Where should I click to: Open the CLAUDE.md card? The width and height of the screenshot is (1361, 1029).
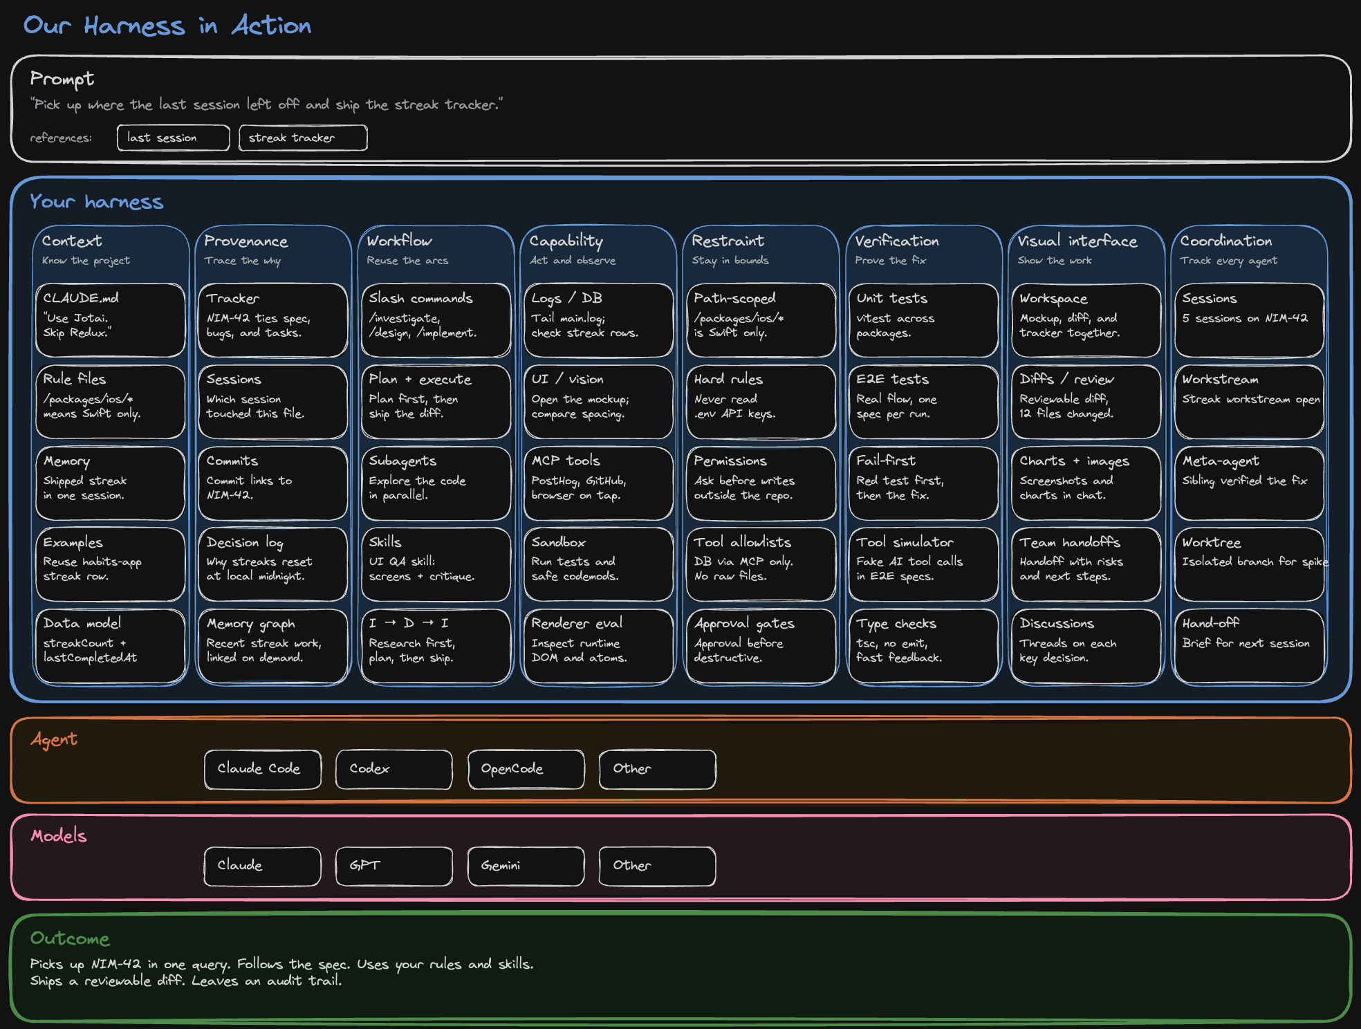click(x=111, y=320)
